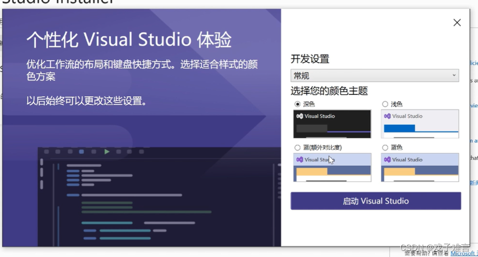478x257 pixels.
Task: Click the 开发设置 heading
Action: click(310, 59)
